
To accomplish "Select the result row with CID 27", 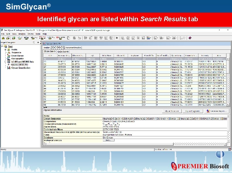I will coord(135,67).
